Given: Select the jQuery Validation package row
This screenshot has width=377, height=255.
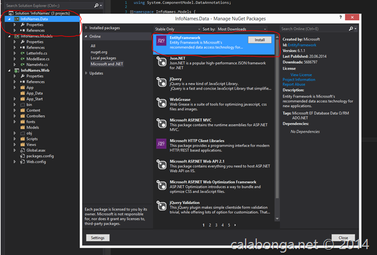Looking at the screenshot, I should [x=214, y=207].
